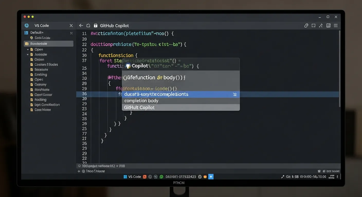Select the GitHub Copilot tab label

click(114, 25)
